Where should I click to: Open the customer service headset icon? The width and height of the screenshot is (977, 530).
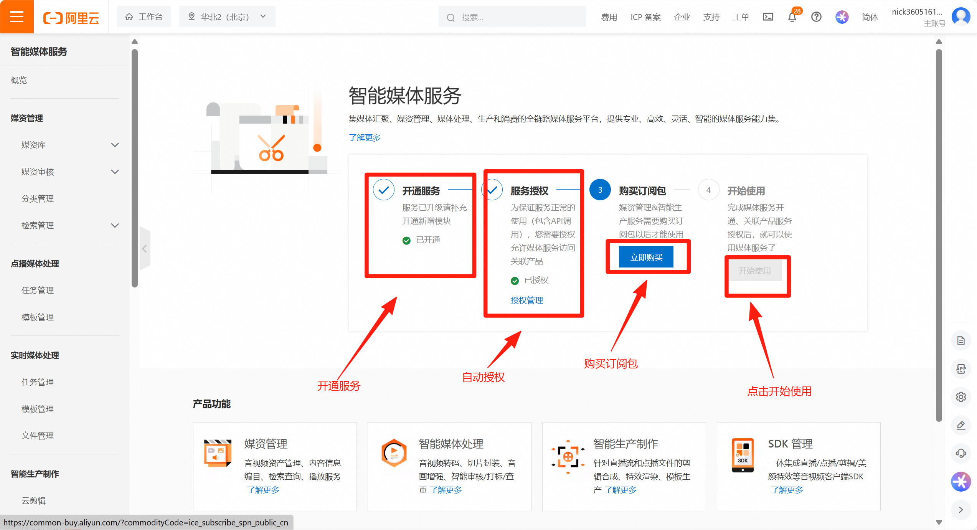coord(961,453)
